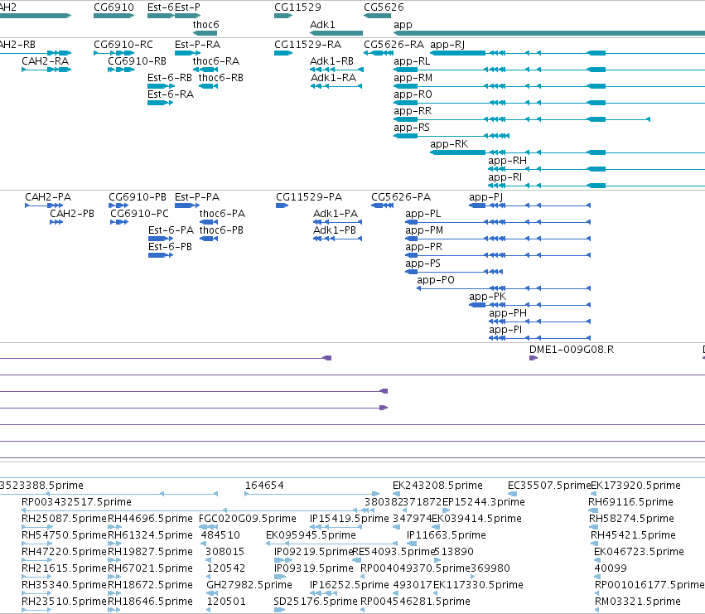Click transcript CG6910-RC
Screen dimensions: 705x614
tap(123, 45)
